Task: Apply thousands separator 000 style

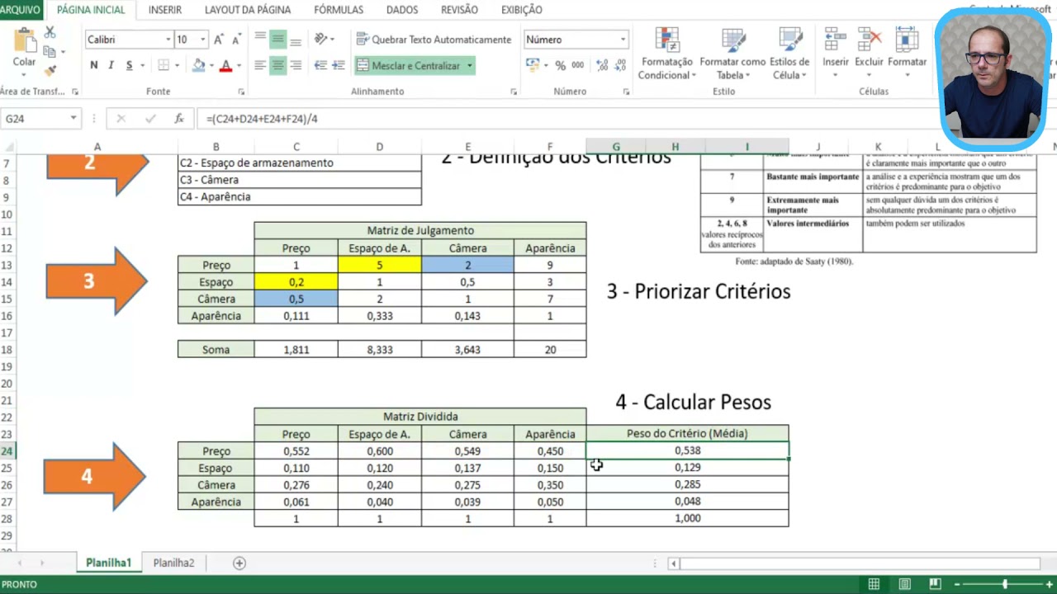Action: point(578,65)
